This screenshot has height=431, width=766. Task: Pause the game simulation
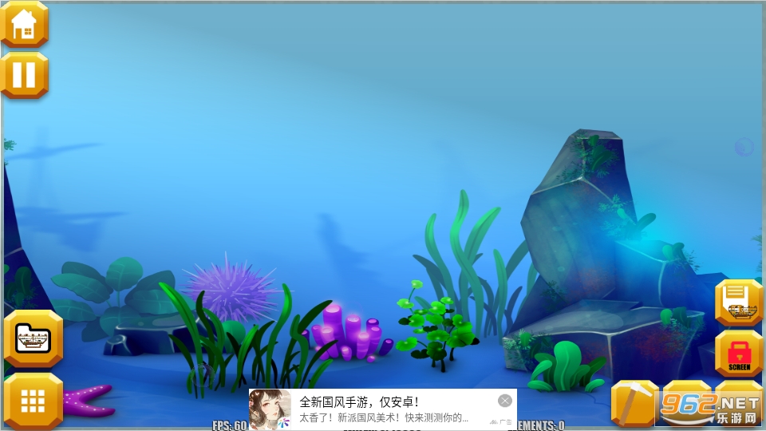click(25, 75)
